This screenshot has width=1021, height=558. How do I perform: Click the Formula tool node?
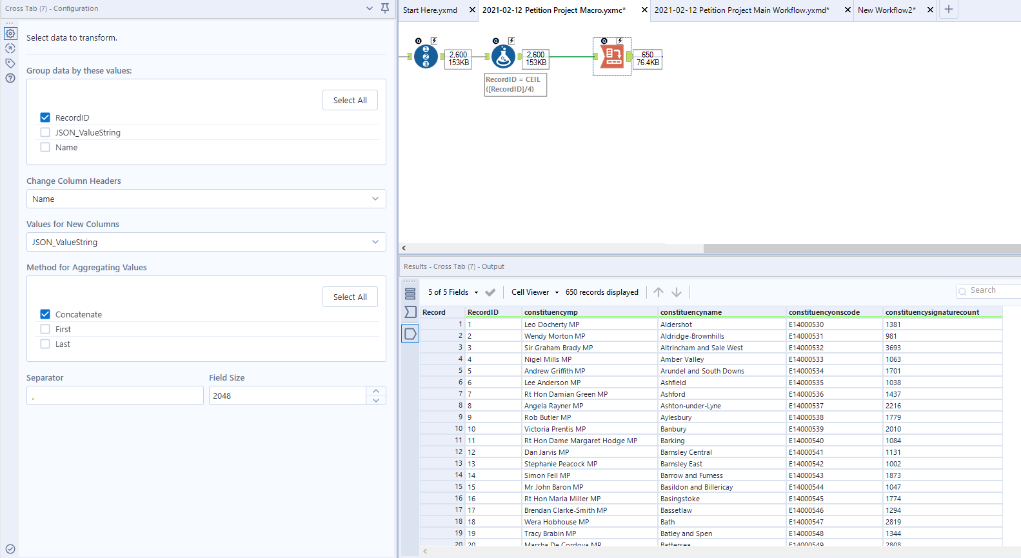coord(503,57)
